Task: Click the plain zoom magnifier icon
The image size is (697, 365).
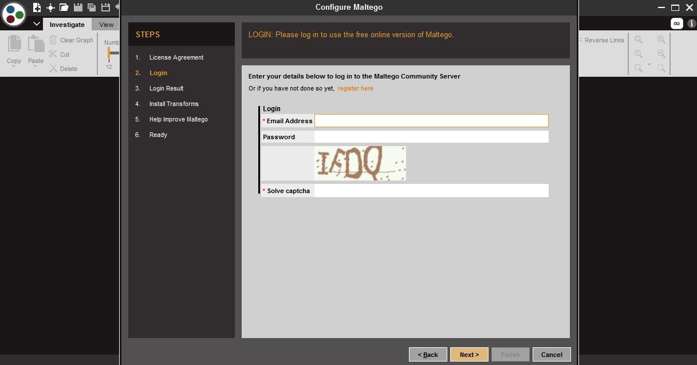Action: click(638, 68)
